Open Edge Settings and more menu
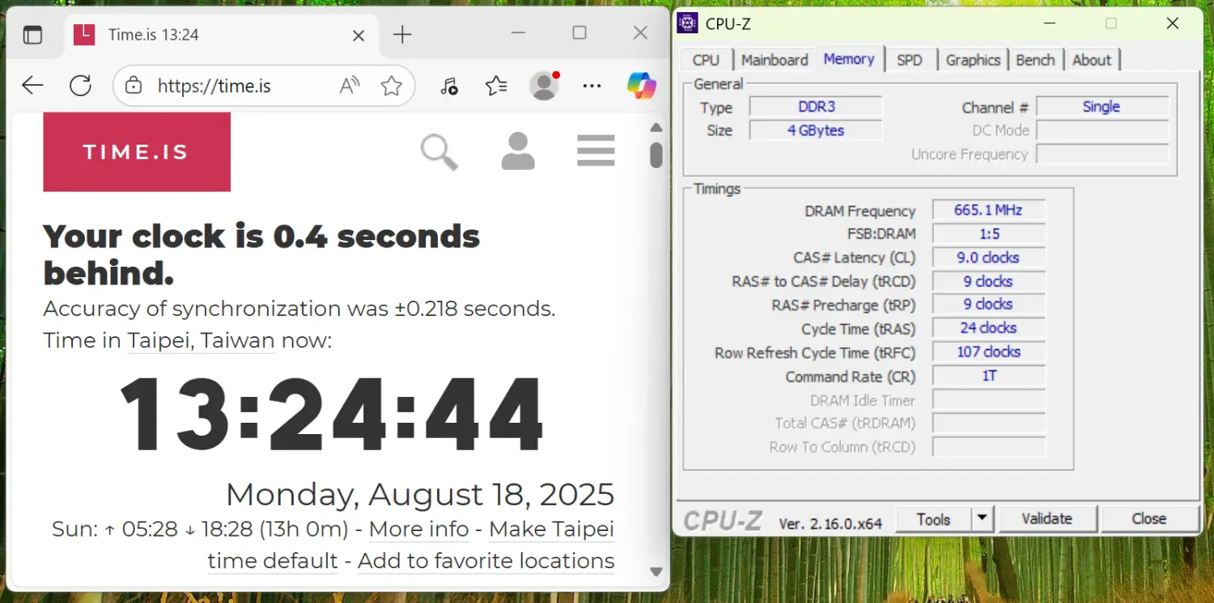 coord(592,86)
